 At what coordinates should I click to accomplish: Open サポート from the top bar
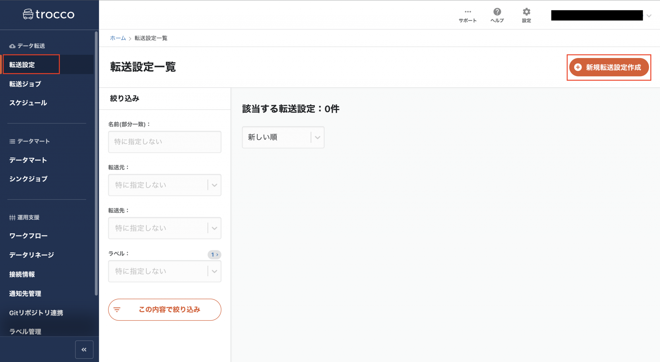tap(468, 15)
